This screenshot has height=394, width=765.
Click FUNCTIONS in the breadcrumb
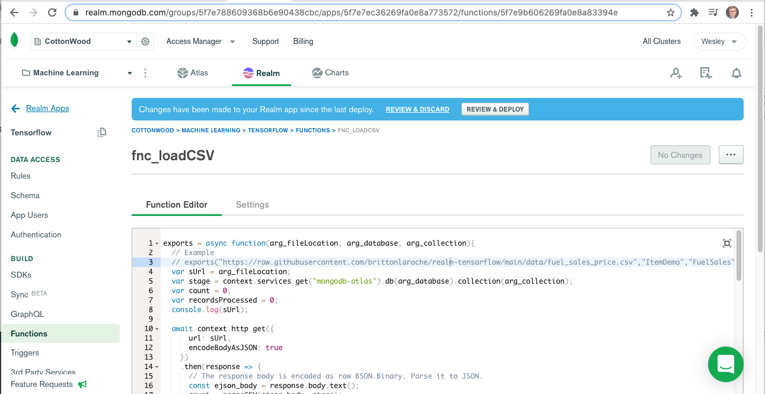click(x=313, y=131)
